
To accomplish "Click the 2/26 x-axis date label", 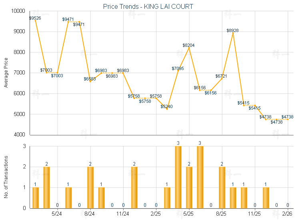I will pyautogui.click(x=288, y=214).
